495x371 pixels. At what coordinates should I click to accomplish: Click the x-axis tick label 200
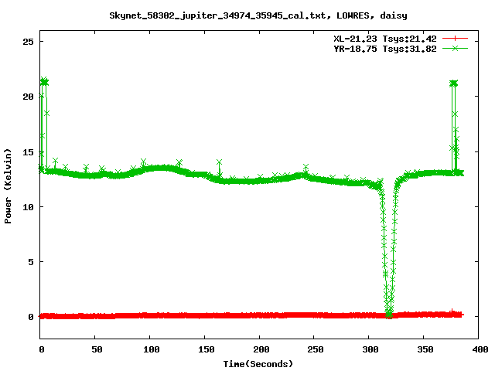coord(261,349)
